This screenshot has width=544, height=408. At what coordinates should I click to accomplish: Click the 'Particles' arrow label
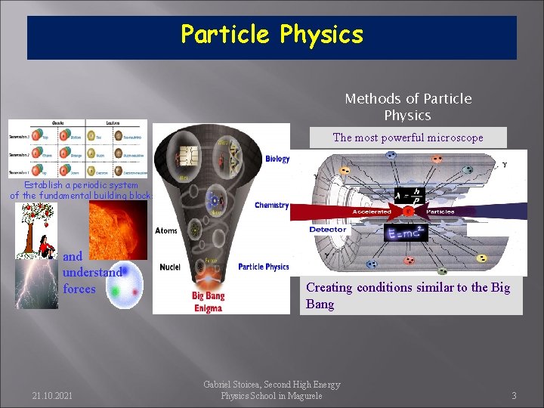pos(440,212)
